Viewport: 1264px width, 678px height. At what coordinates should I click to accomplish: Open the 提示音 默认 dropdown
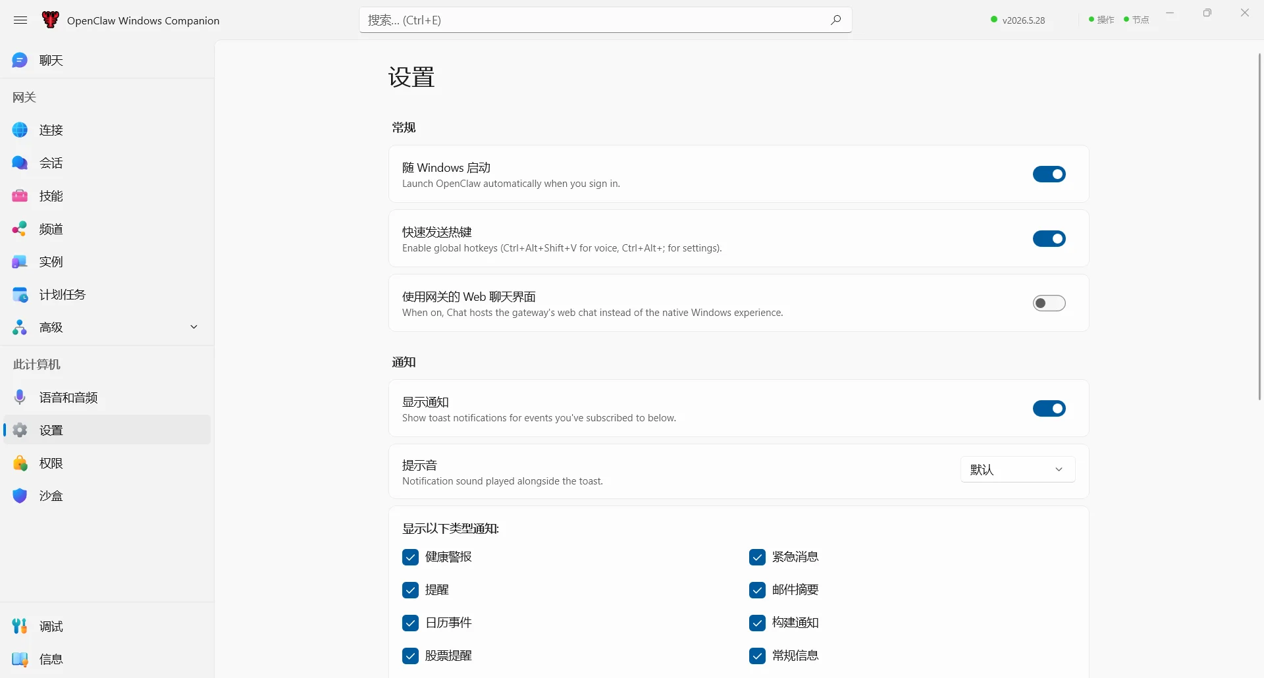pyautogui.click(x=1018, y=469)
